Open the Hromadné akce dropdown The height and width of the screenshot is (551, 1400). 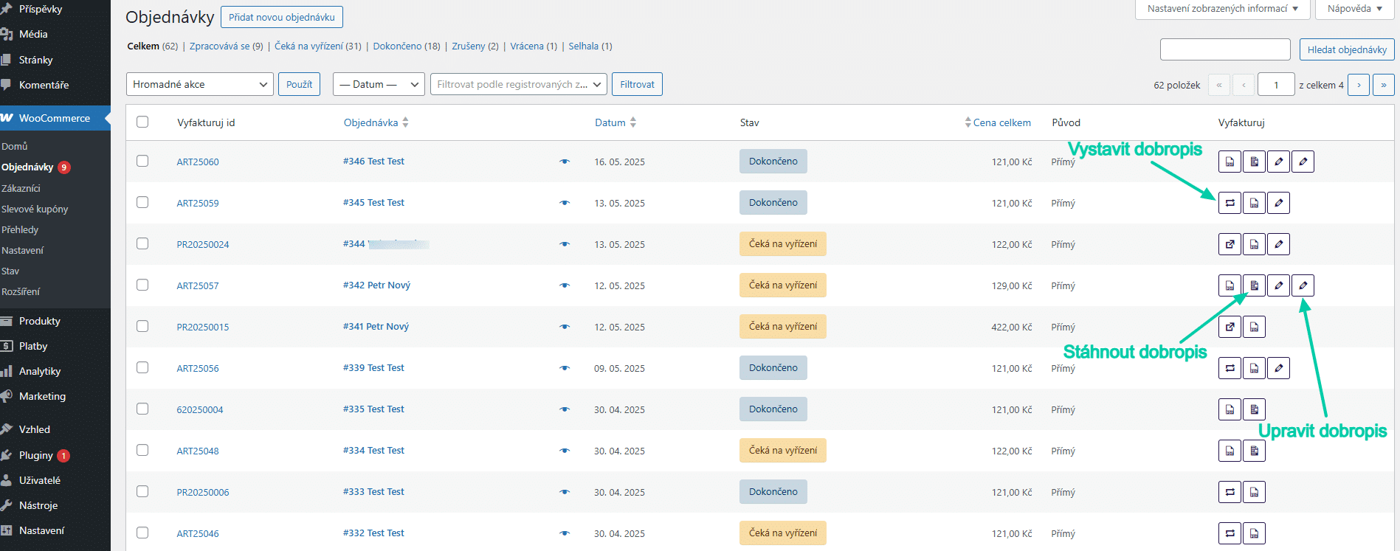(200, 84)
